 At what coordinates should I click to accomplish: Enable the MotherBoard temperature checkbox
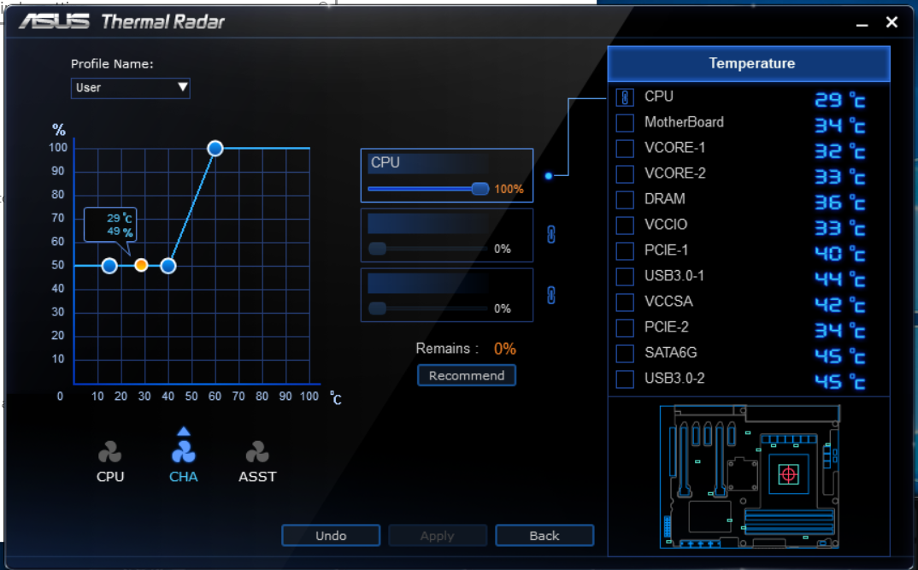coord(625,123)
